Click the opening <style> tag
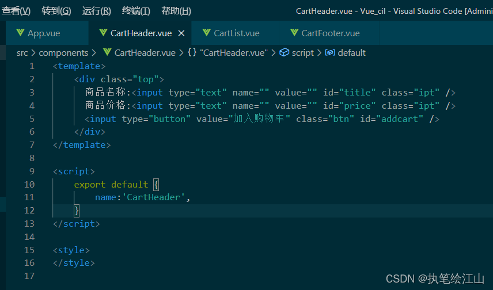493x290 pixels. (71, 250)
